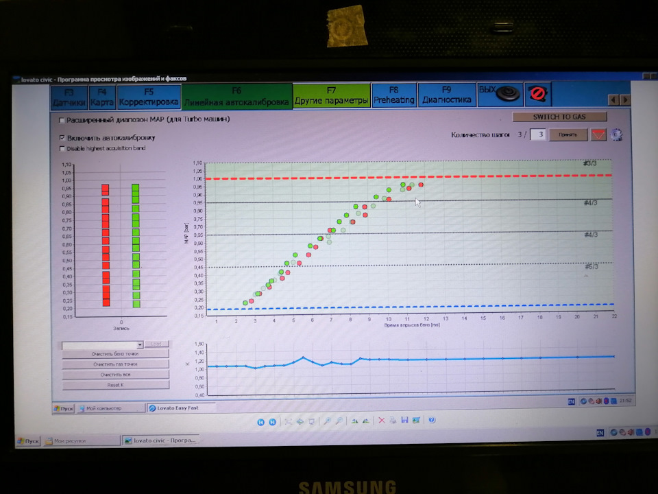
Task: Click the red prohibited sign icon
Action: (x=537, y=94)
